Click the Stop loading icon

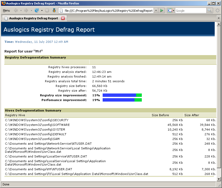[47, 10]
